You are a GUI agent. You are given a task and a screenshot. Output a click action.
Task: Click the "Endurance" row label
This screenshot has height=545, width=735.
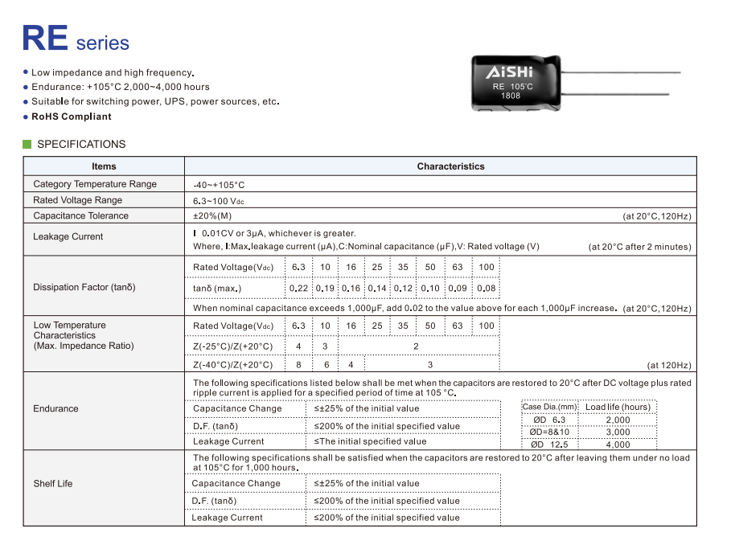[x=55, y=408]
